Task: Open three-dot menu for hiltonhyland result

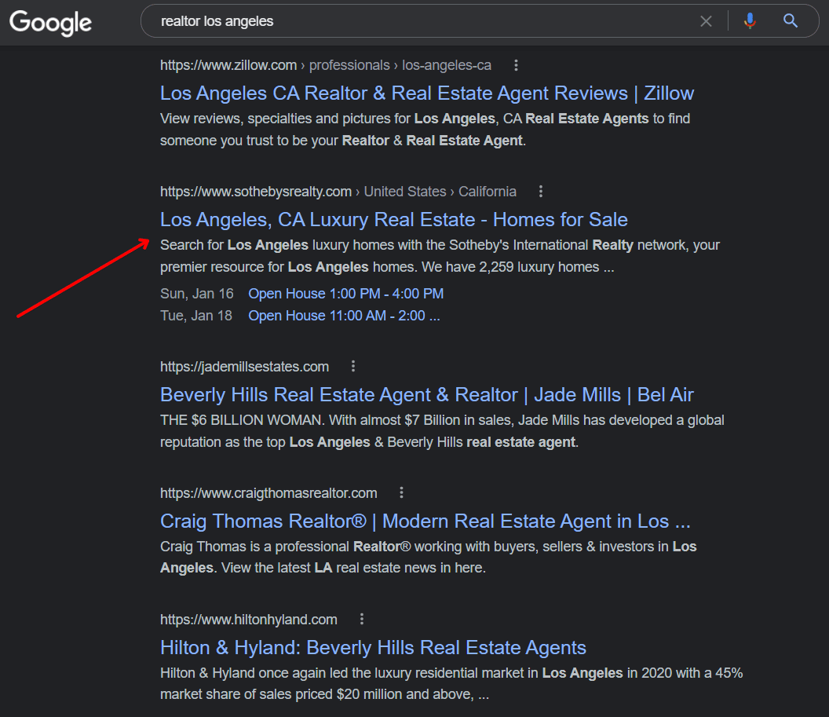Action: [x=362, y=619]
